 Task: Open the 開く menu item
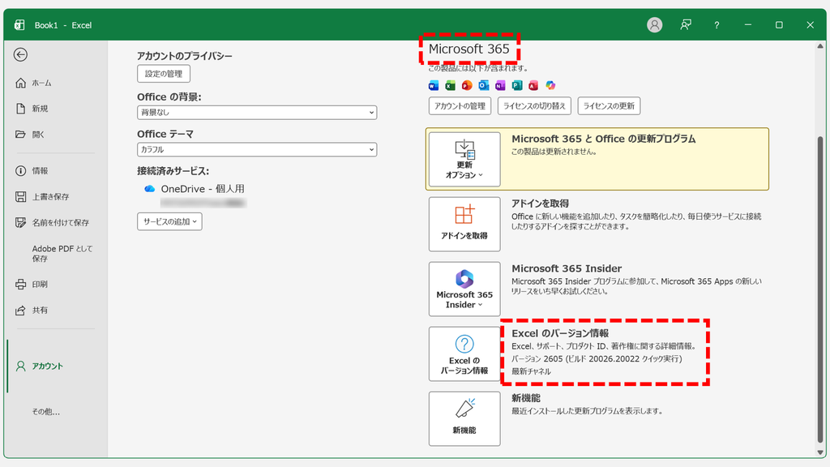click(30, 135)
